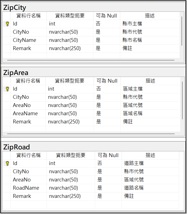
Task: Click 可為 Null header in ZipCity table
Action: point(107,16)
